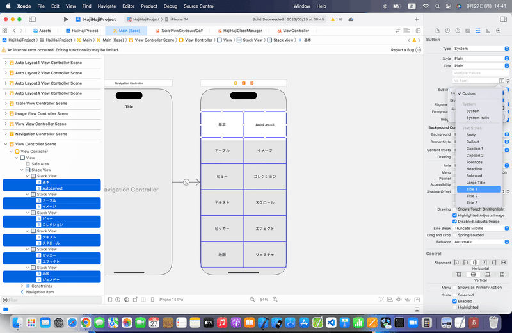This screenshot has height=333, width=512.
Task: Click horizontal alignment Fill button
Action: pos(504,263)
